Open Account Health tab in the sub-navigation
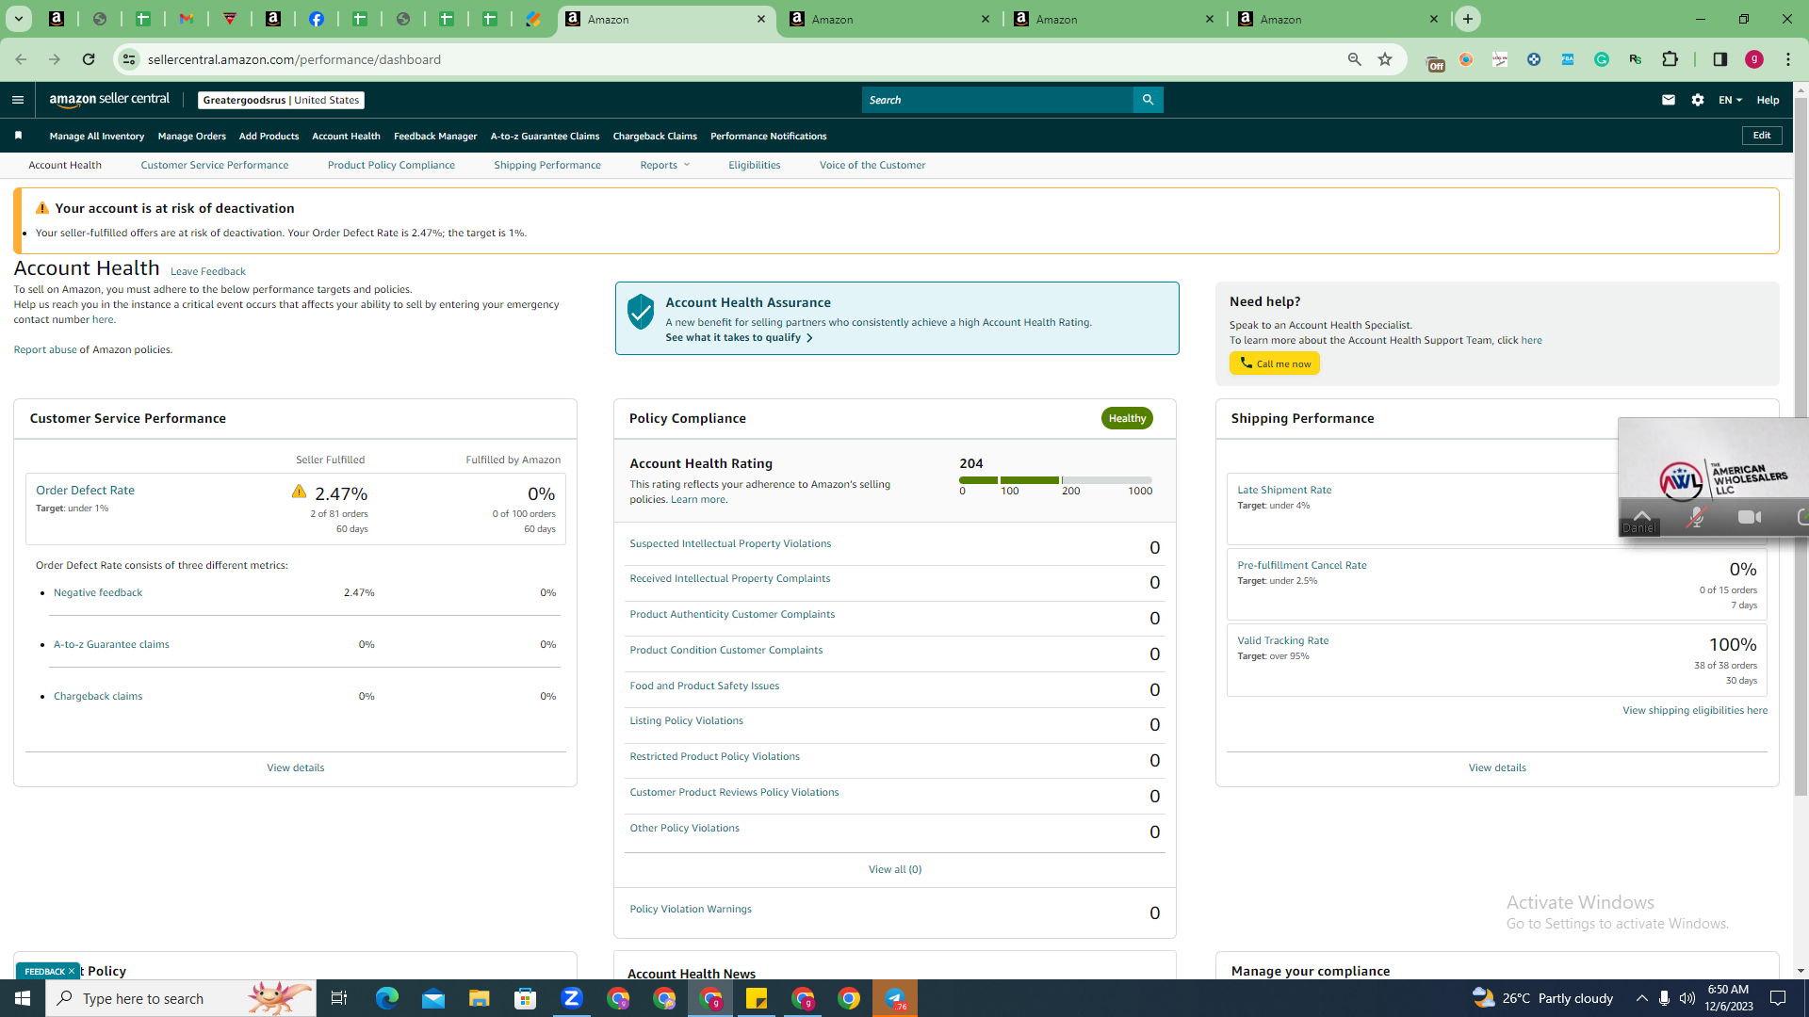The height and width of the screenshot is (1017, 1809). [x=65, y=165]
